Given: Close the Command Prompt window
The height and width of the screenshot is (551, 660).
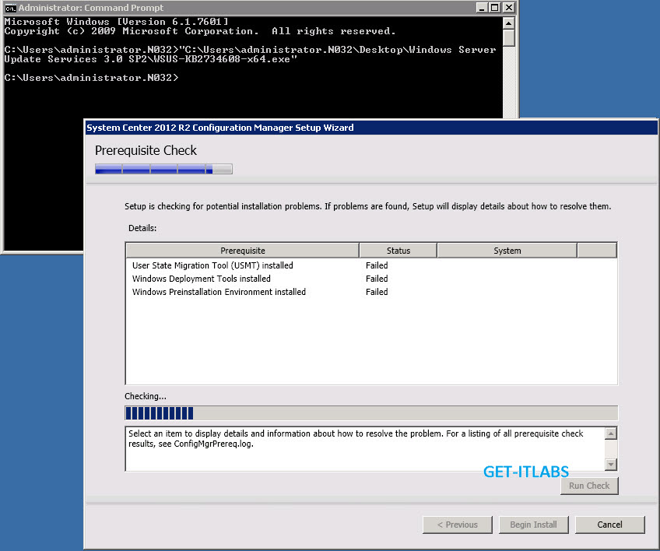Looking at the screenshot, I should pos(509,8).
